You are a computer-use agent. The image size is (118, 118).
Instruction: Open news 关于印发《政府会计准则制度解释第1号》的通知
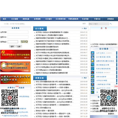pos(52,32)
